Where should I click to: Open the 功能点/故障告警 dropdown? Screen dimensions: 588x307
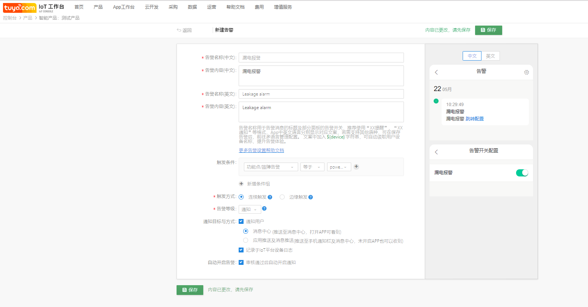point(271,167)
